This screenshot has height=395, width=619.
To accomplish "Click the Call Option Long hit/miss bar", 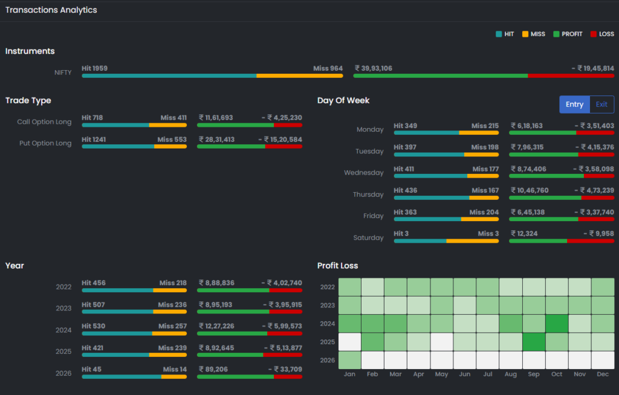I will coord(134,125).
